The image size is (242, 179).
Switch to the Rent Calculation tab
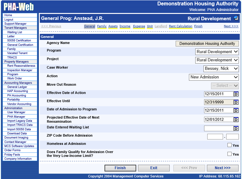click(181, 26)
